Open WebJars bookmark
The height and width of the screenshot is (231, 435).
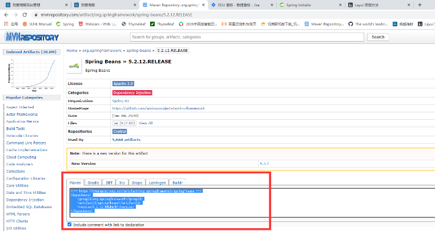[x=98, y=24]
